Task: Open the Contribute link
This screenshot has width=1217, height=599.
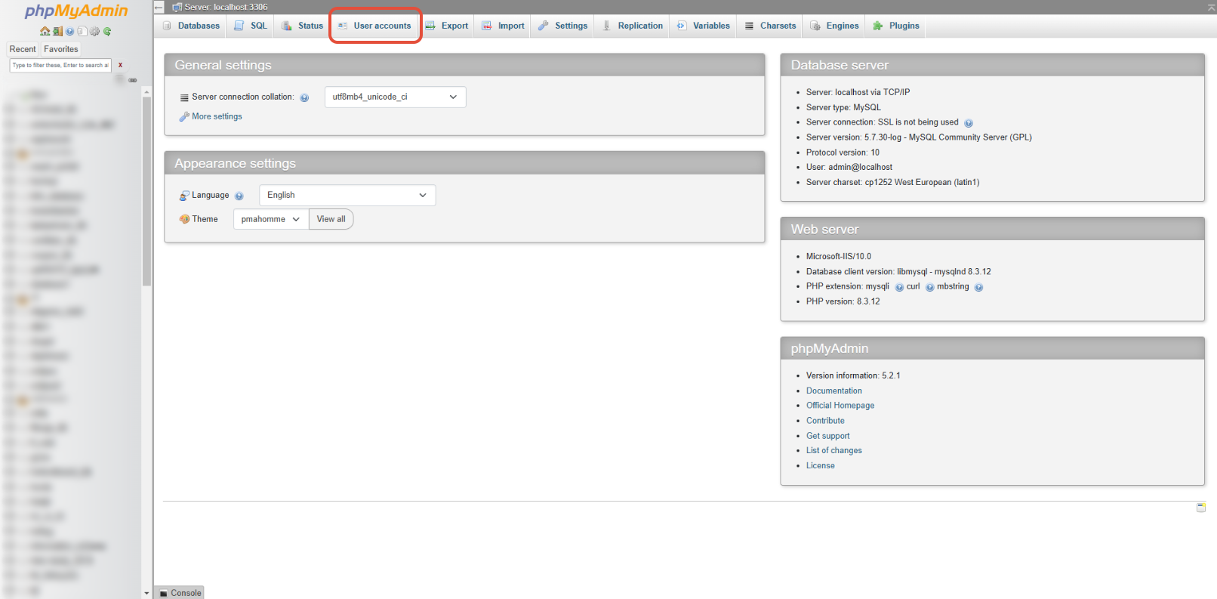Action: coord(825,421)
